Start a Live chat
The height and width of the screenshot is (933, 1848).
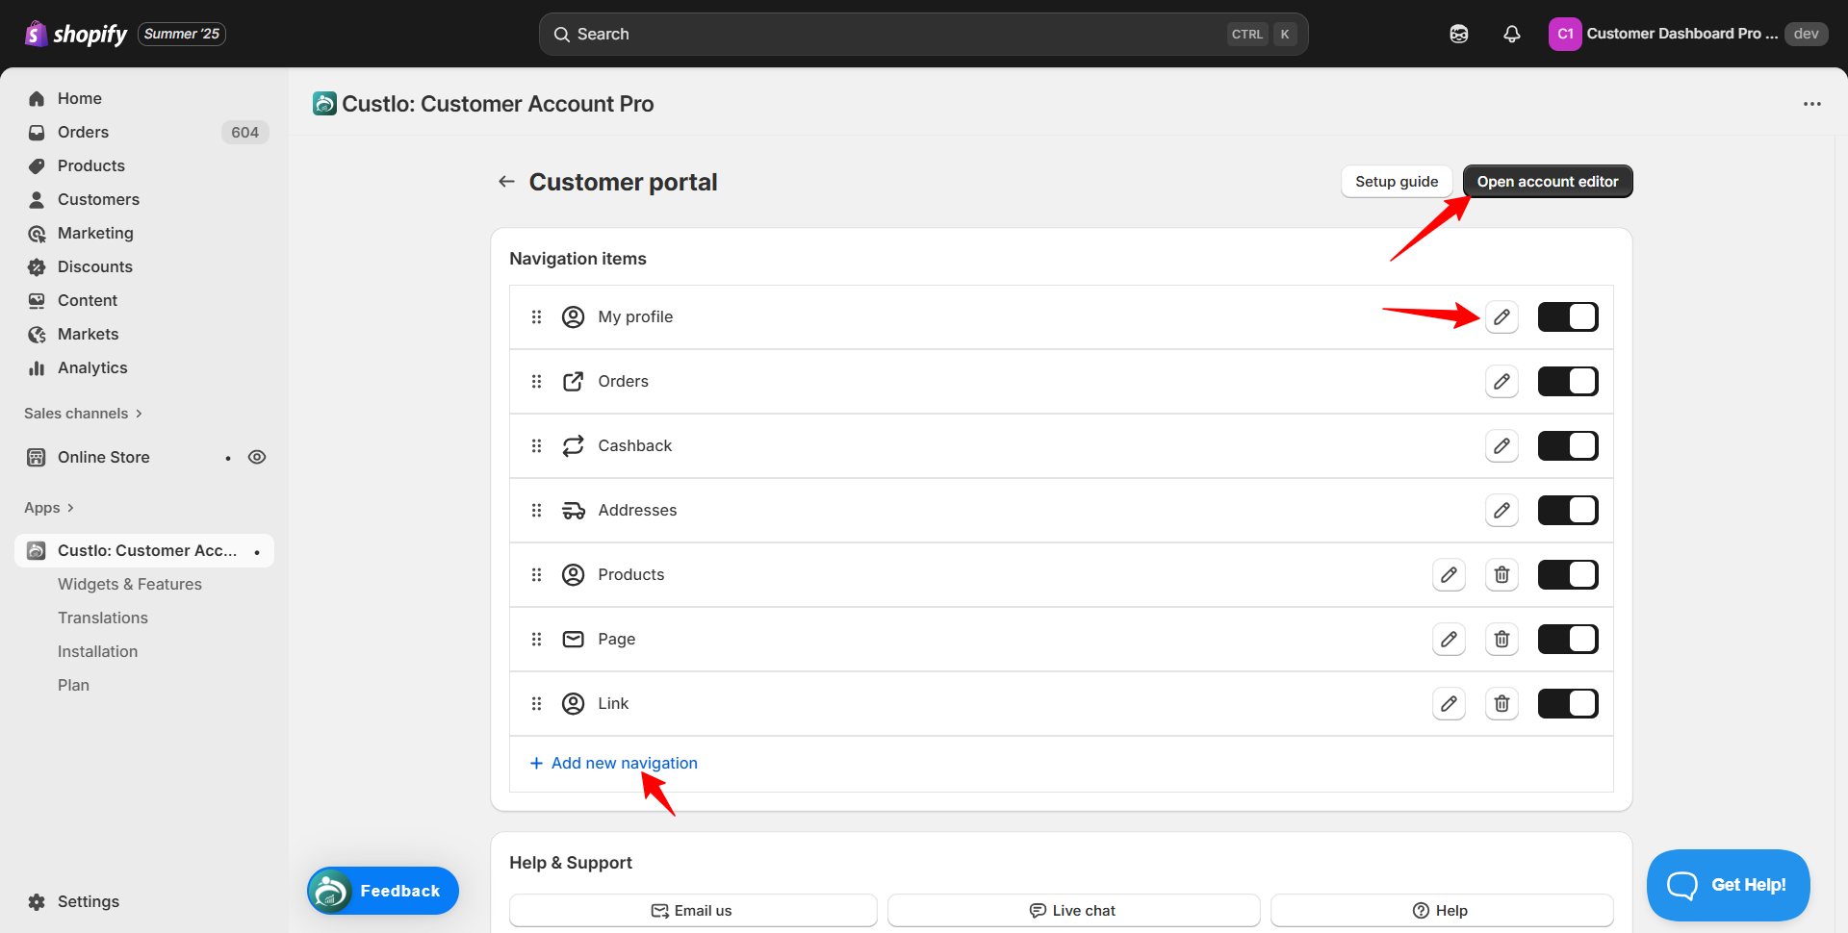[1073, 910]
